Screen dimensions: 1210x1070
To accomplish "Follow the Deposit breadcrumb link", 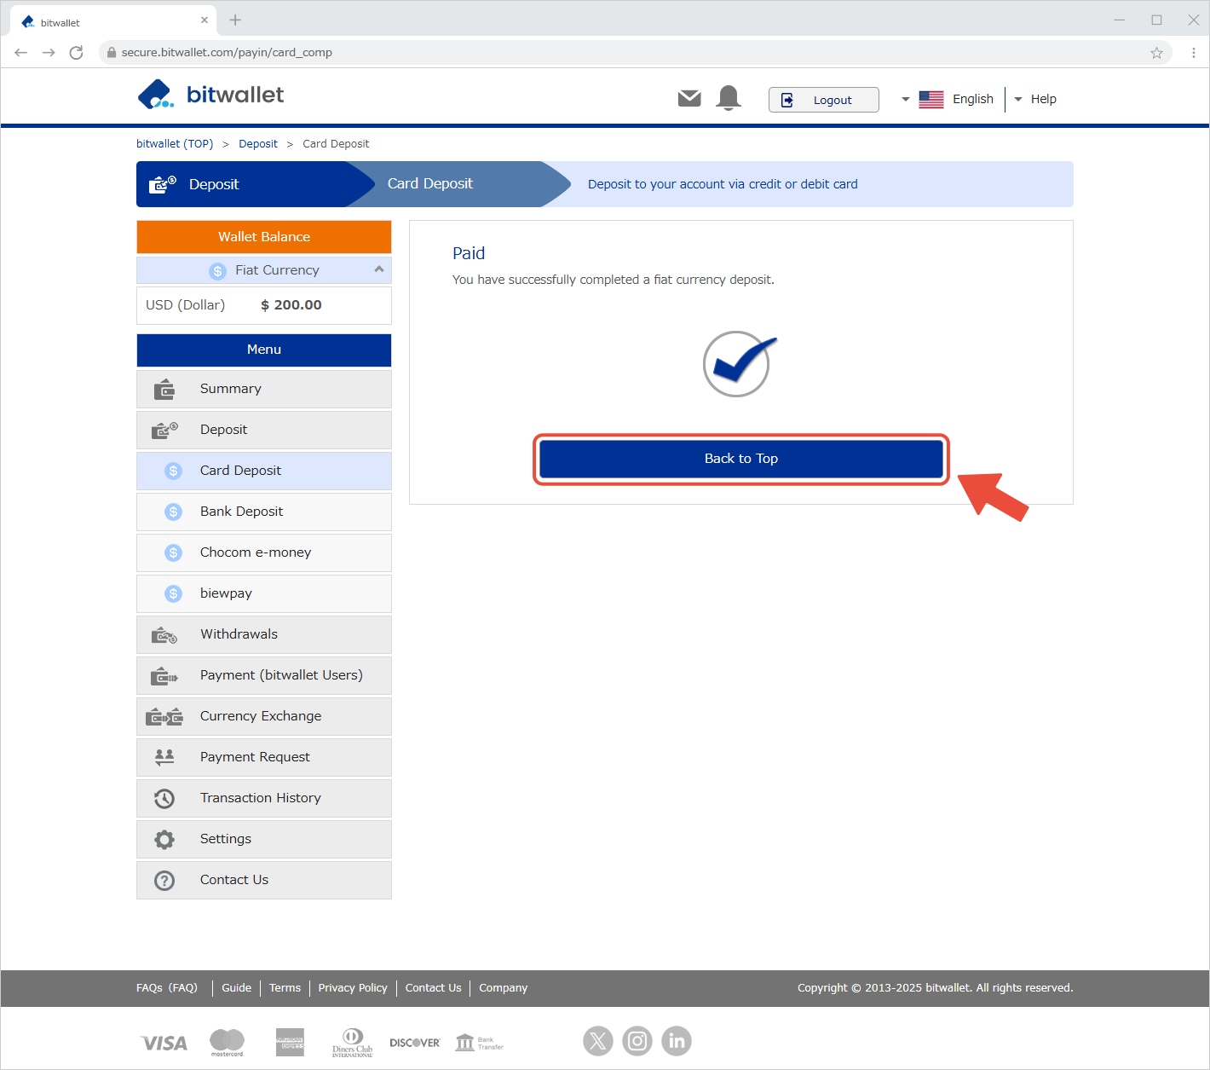I will tap(258, 144).
